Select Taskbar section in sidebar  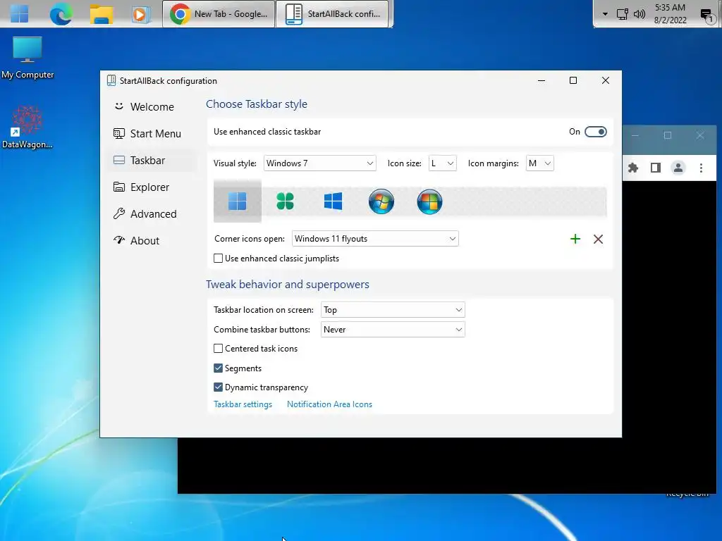(x=152, y=160)
